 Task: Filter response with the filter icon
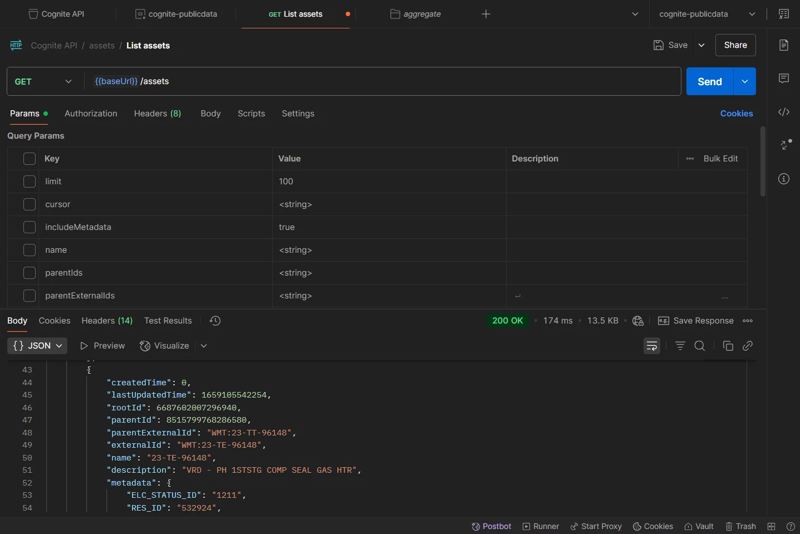[x=680, y=346]
